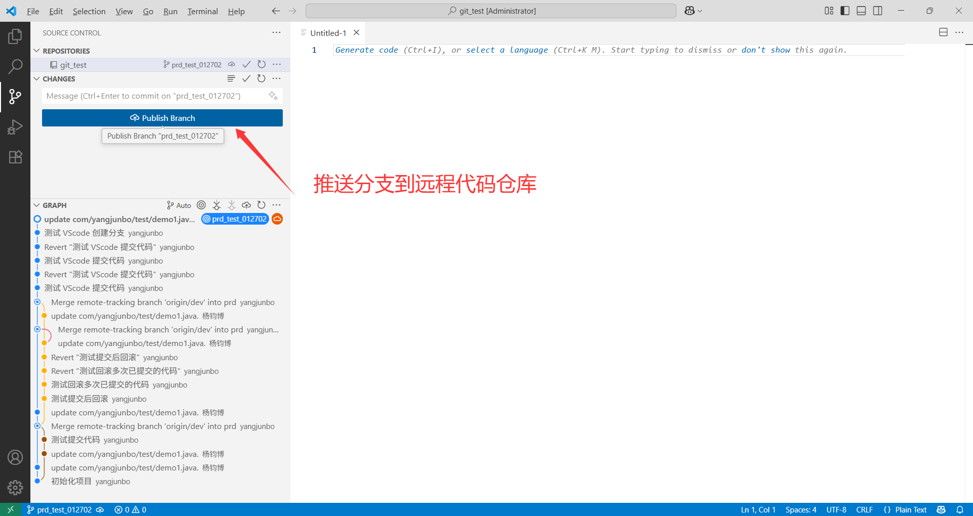Commit changes using the checkmark icon
This screenshot has height=516, width=973.
[x=246, y=78]
